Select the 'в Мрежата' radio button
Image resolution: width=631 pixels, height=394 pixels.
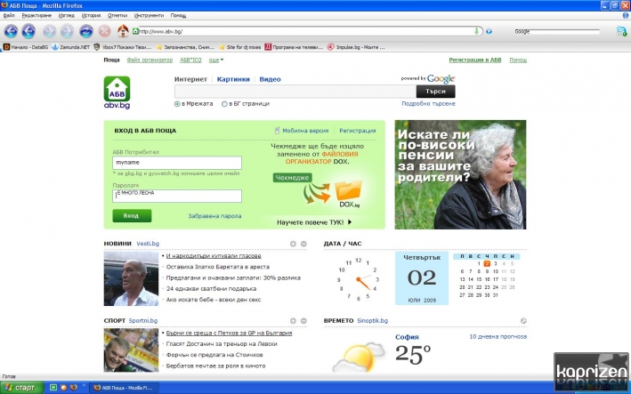click(x=177, y=103)
